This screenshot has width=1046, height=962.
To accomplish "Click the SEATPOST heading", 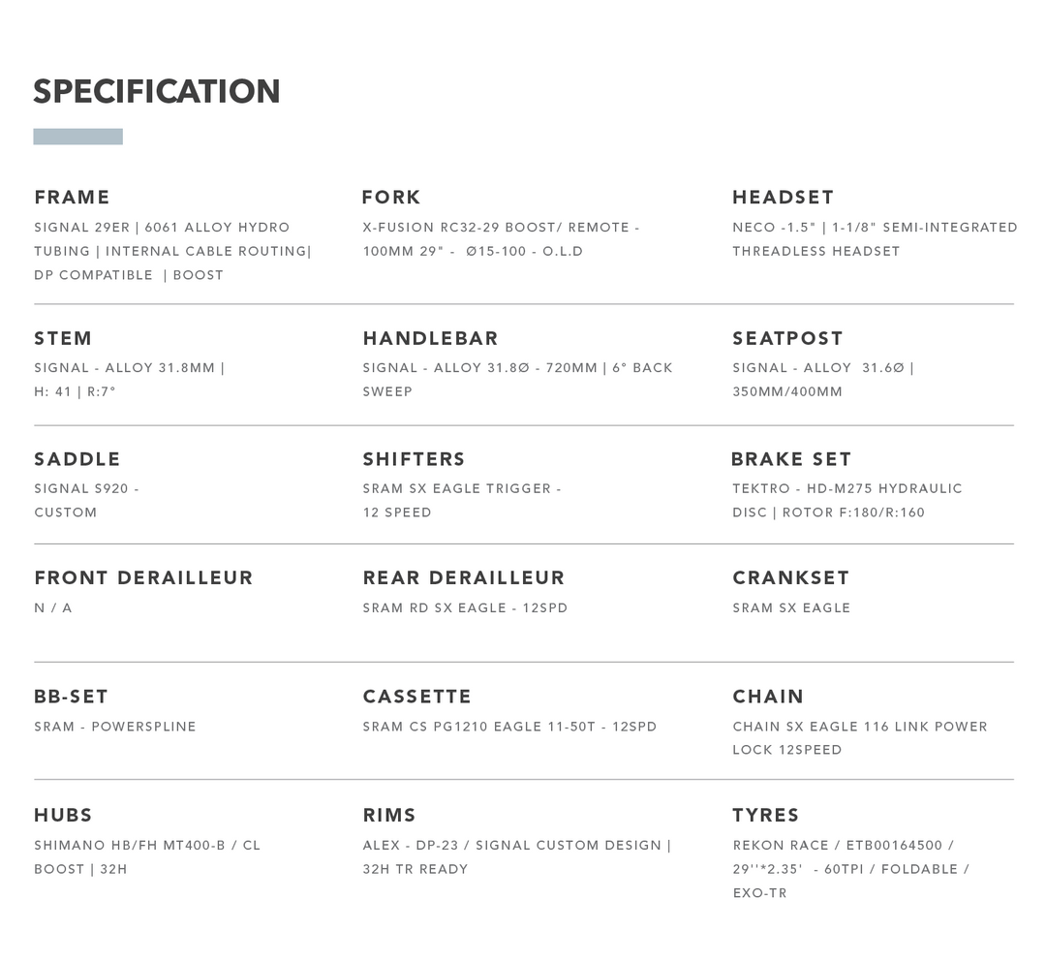I will 787,339.
